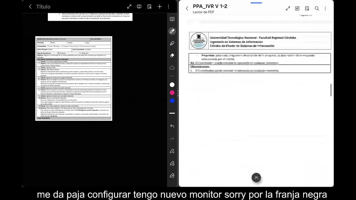Pick the white pen color
Screen dimensions: 356x200
click(x=172, y=85)
